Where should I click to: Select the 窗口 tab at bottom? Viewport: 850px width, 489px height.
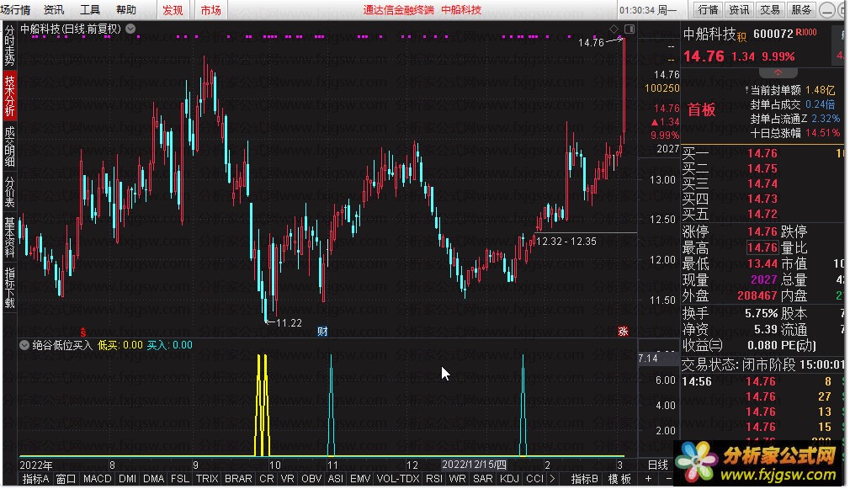(66, 479)
